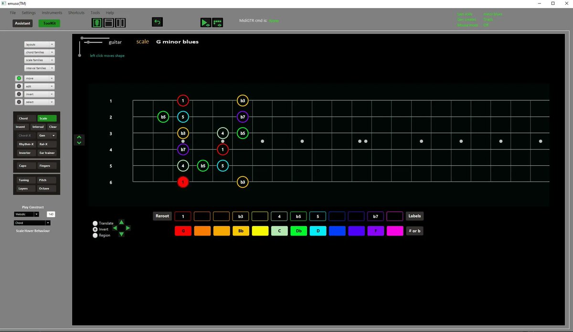
Task: Expand the edit dropdown list
Action: coord(40,86)
